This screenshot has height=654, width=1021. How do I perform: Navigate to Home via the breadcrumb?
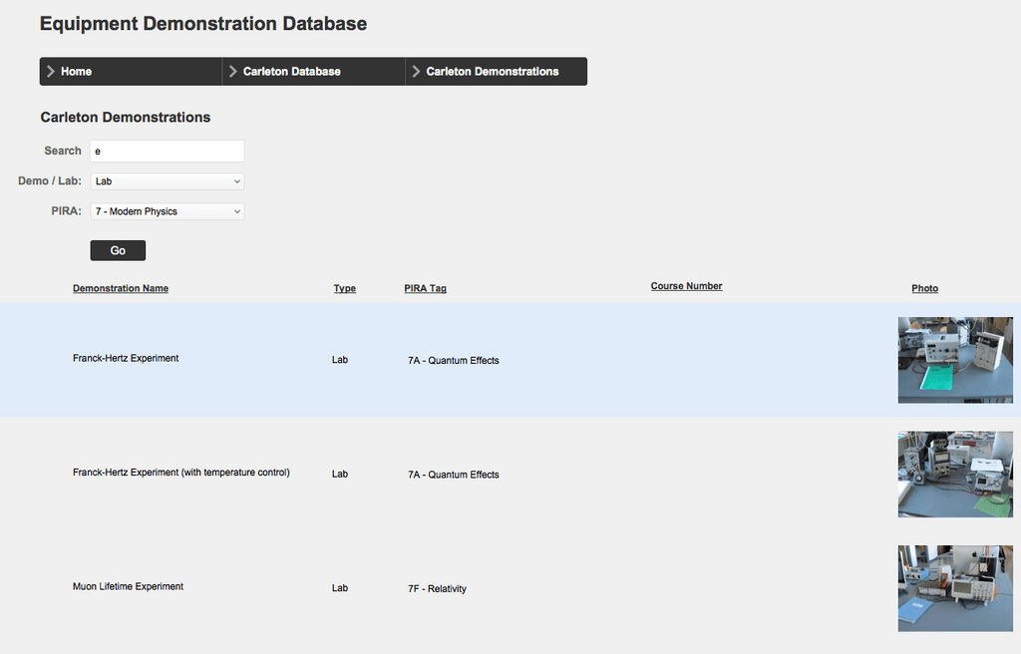click(75, 71)
